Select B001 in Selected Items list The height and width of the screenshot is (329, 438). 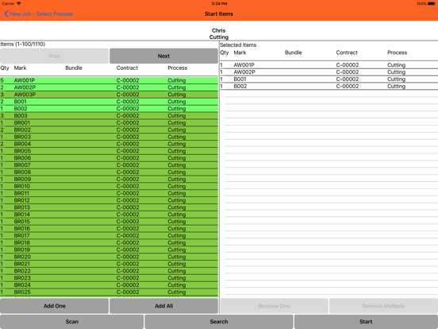[328, 79]
